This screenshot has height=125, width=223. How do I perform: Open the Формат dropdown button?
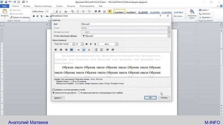coord(59,98)
